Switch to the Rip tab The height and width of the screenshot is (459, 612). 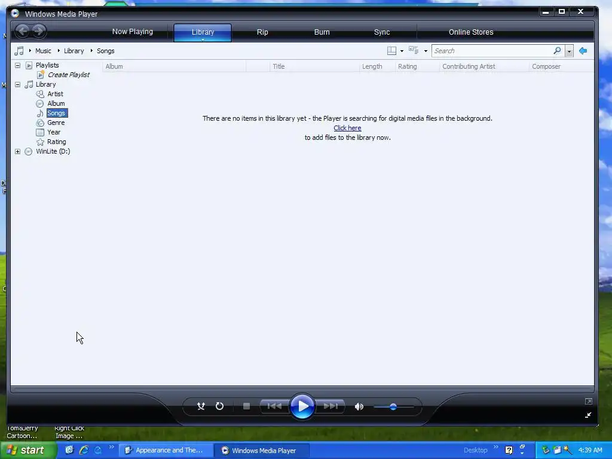point(262,32)
